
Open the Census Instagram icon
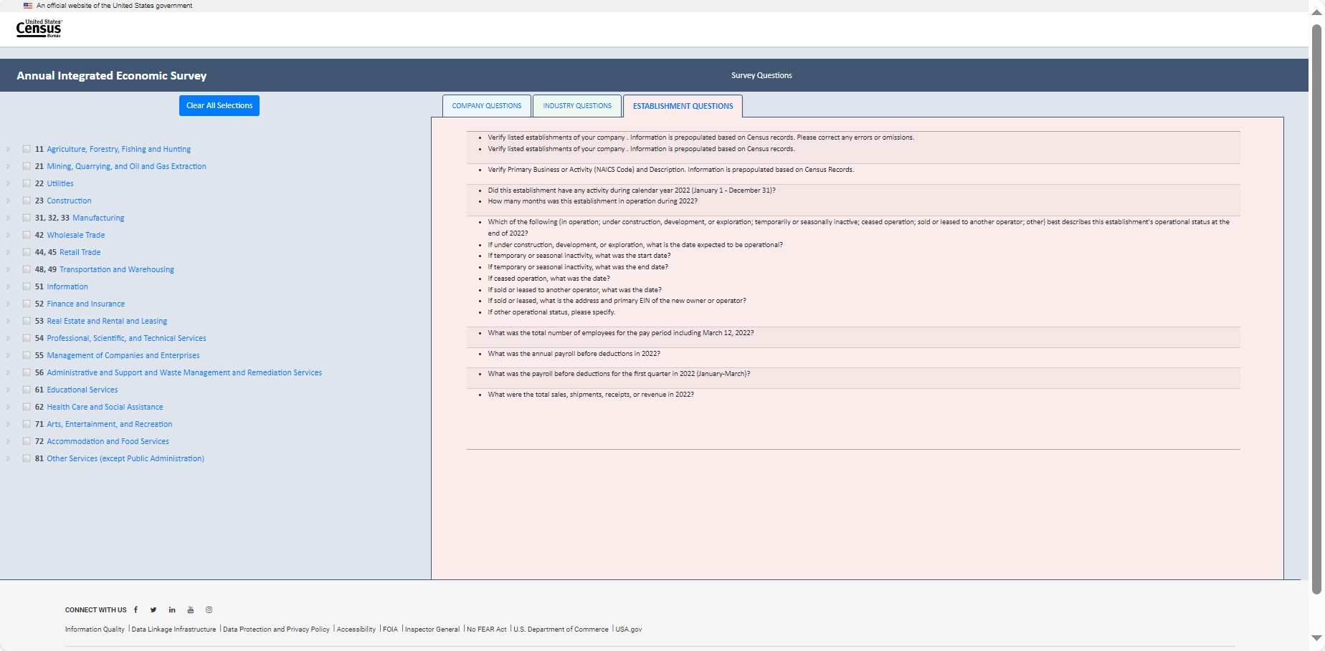[x=209, y=610]
